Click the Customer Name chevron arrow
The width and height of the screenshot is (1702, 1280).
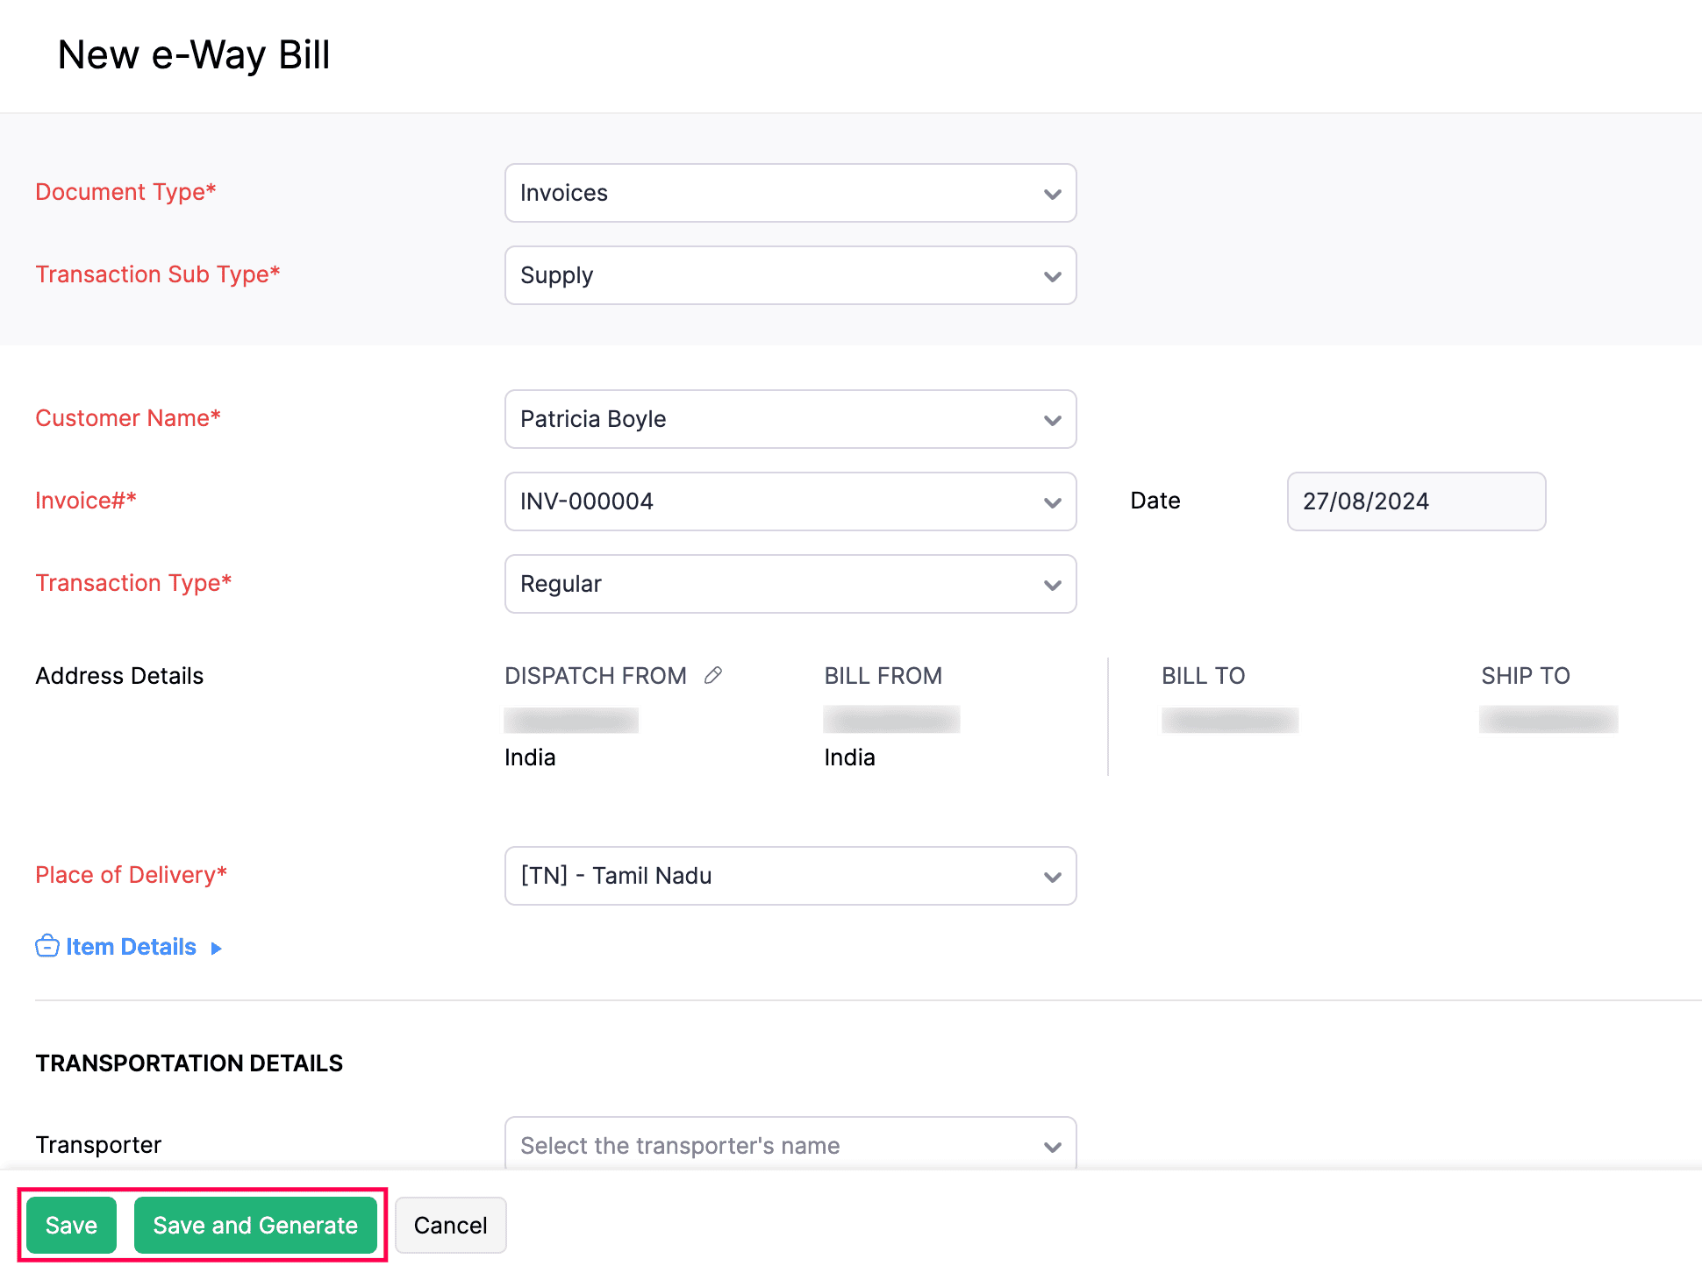[x=1052, y=420]
